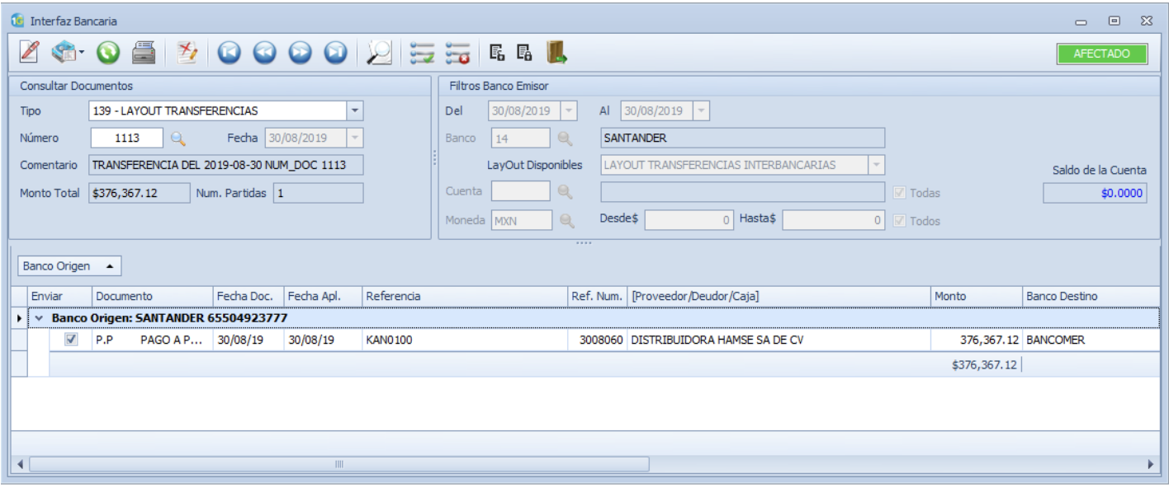Click the Moneda field showing MXN
The height and width of the screenshot is (488, 1169).
522,221
